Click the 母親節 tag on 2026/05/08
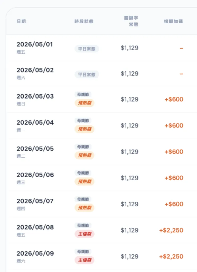 click(83, 225)
